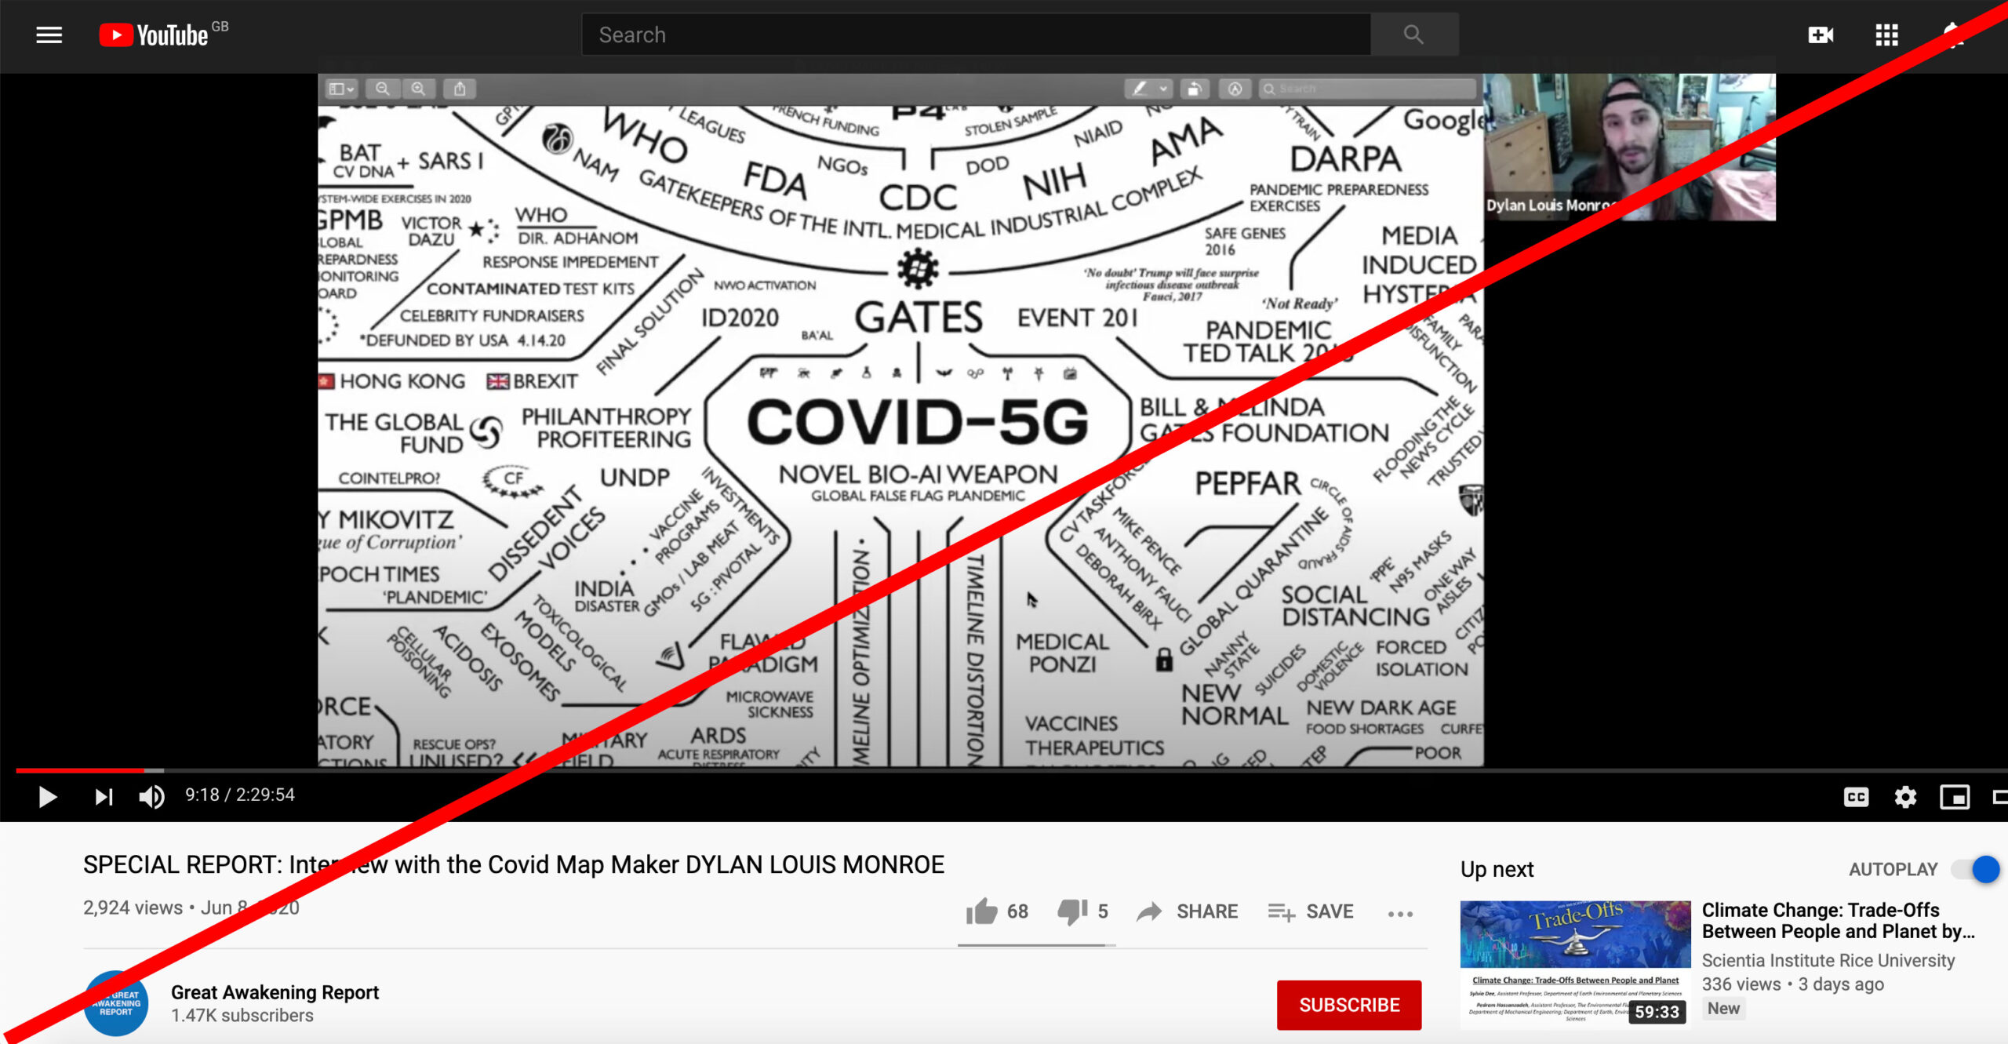Zoom out in the PDF viewer toolbar

(383, 89)
